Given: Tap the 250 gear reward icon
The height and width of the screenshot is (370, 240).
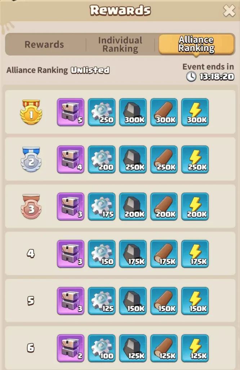Looking at the screenshot, I should 102,112.
